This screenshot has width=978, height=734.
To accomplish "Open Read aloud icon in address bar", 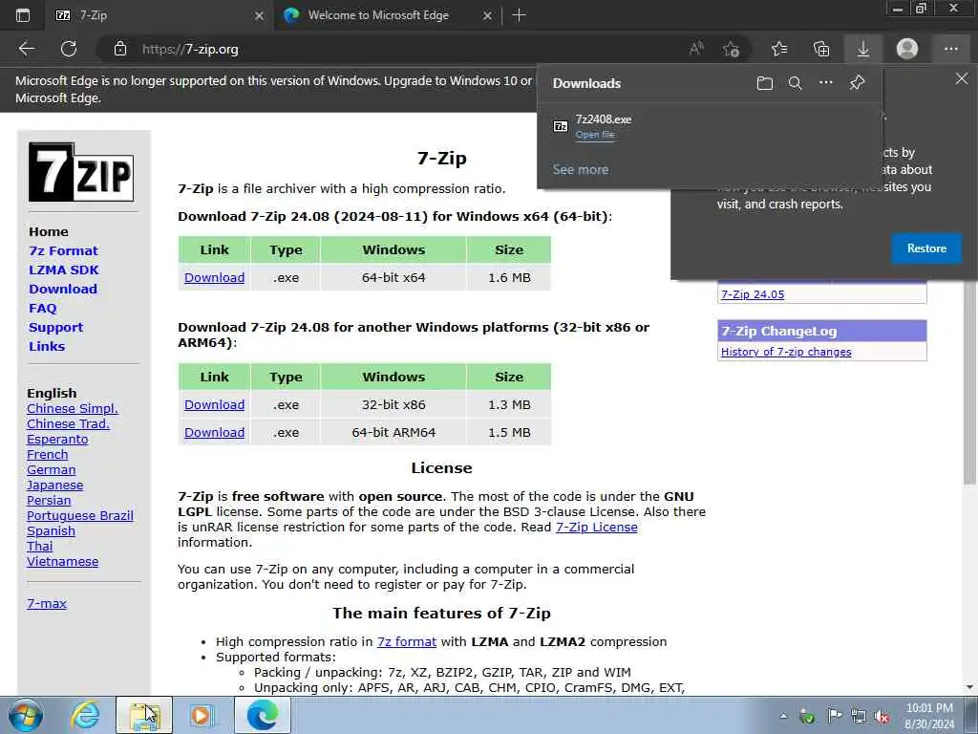I will coord(696,49).
